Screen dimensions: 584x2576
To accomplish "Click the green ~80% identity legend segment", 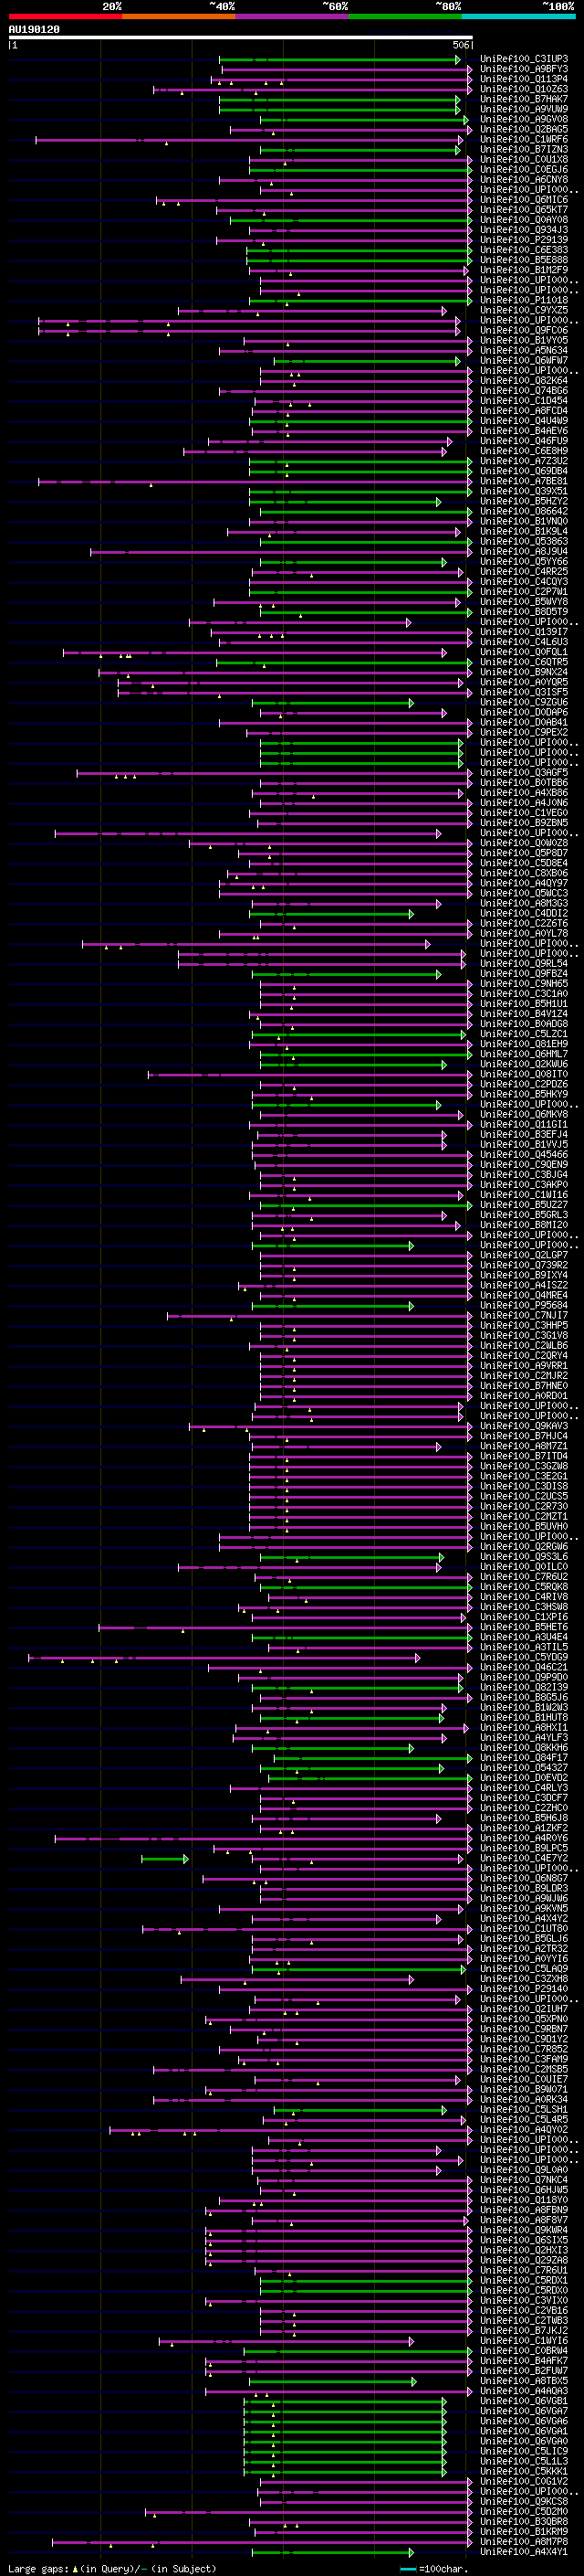I will coord(405,16).
